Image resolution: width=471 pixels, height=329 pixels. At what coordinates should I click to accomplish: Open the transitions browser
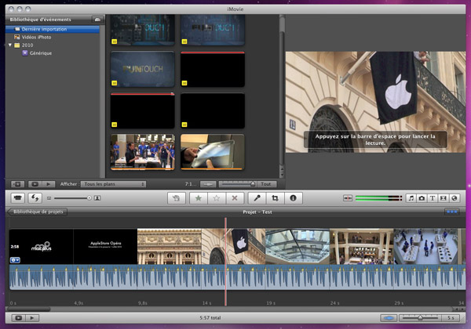pos(443,198)
